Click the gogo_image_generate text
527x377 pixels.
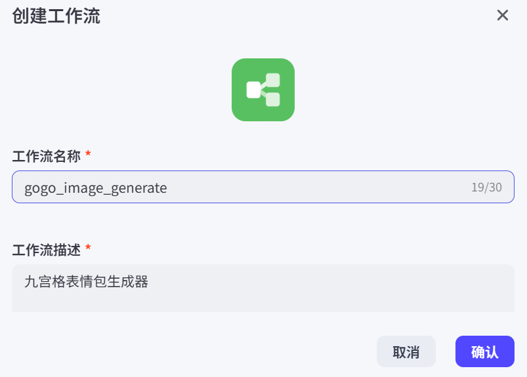click(x=96, y=188)
